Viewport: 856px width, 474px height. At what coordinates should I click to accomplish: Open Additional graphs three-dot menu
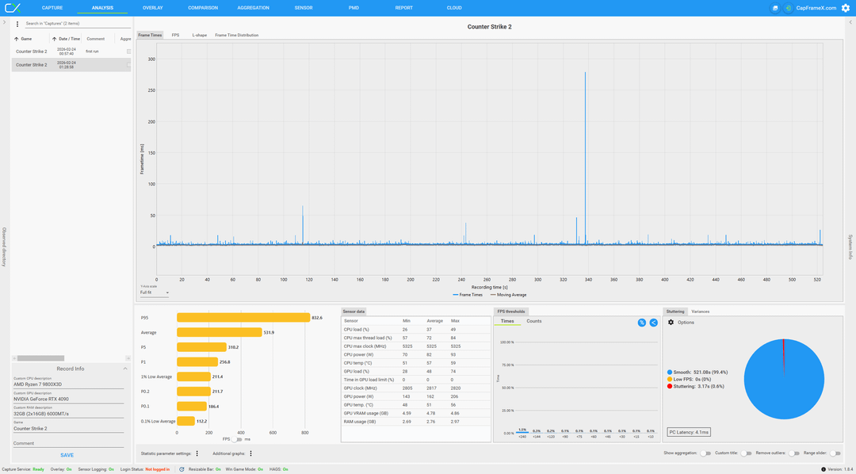250,453
